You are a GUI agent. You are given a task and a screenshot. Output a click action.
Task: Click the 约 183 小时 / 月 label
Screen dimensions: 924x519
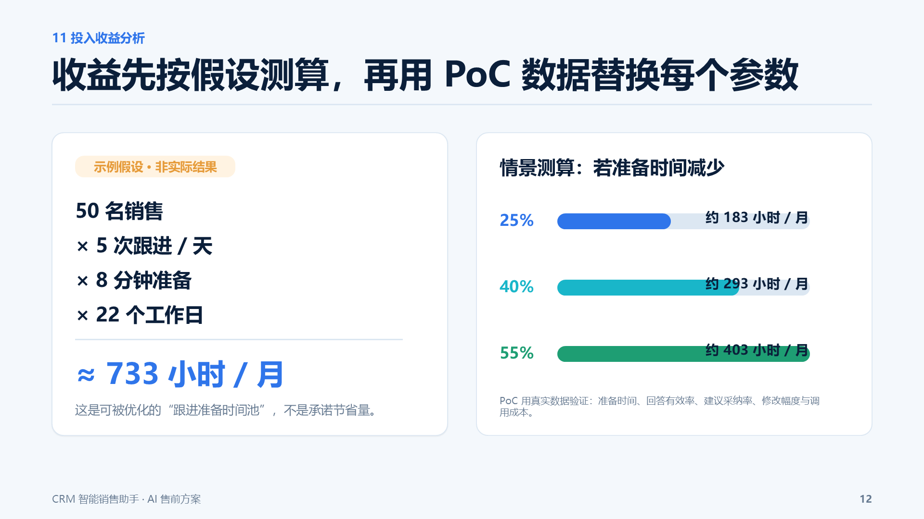point(757,217)
